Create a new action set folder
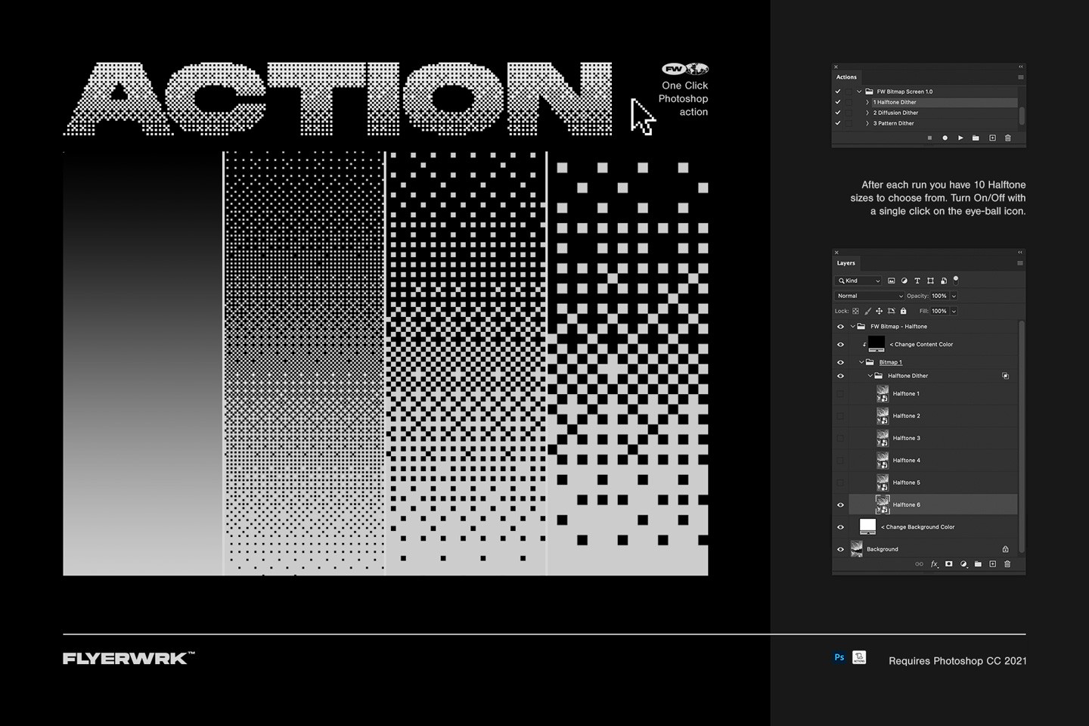Image resolution: width=1089 pixels, height=726 pixels. pyautogui.click(x=976, y=138)
